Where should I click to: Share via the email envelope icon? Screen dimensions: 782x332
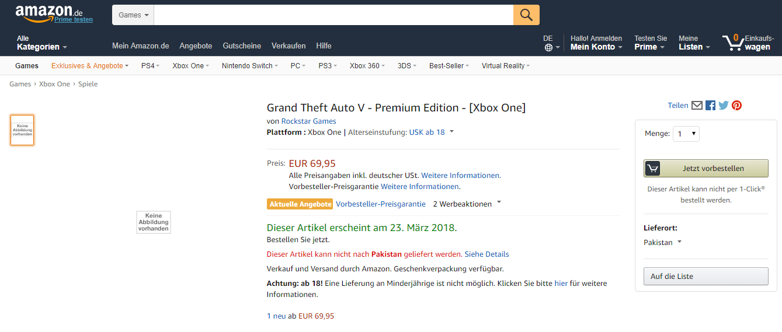[697, 106]
